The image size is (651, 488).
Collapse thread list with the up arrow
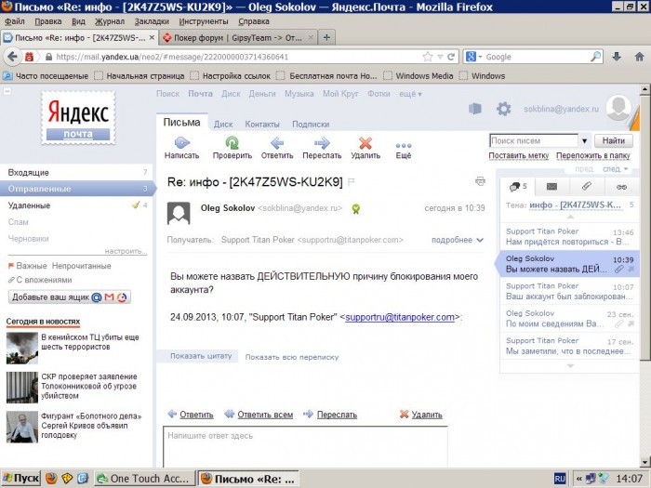click(570, 217)
